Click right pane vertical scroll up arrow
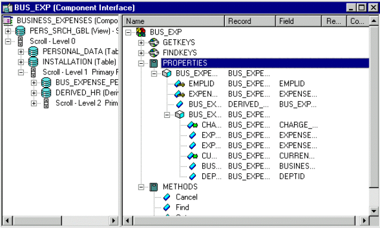This screenshot has width=380, height=228. (x=374, y=21)
